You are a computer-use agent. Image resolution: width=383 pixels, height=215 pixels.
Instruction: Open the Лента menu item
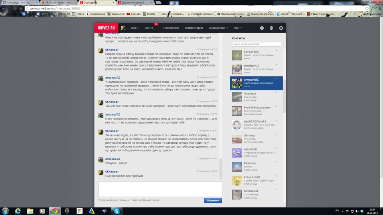pos(149,28)
